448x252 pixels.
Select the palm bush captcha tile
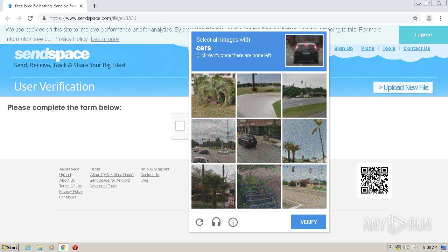pyautogui.click(x=213, y=96)
